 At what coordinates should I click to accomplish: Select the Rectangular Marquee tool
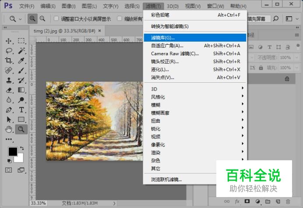pos(21,41)
